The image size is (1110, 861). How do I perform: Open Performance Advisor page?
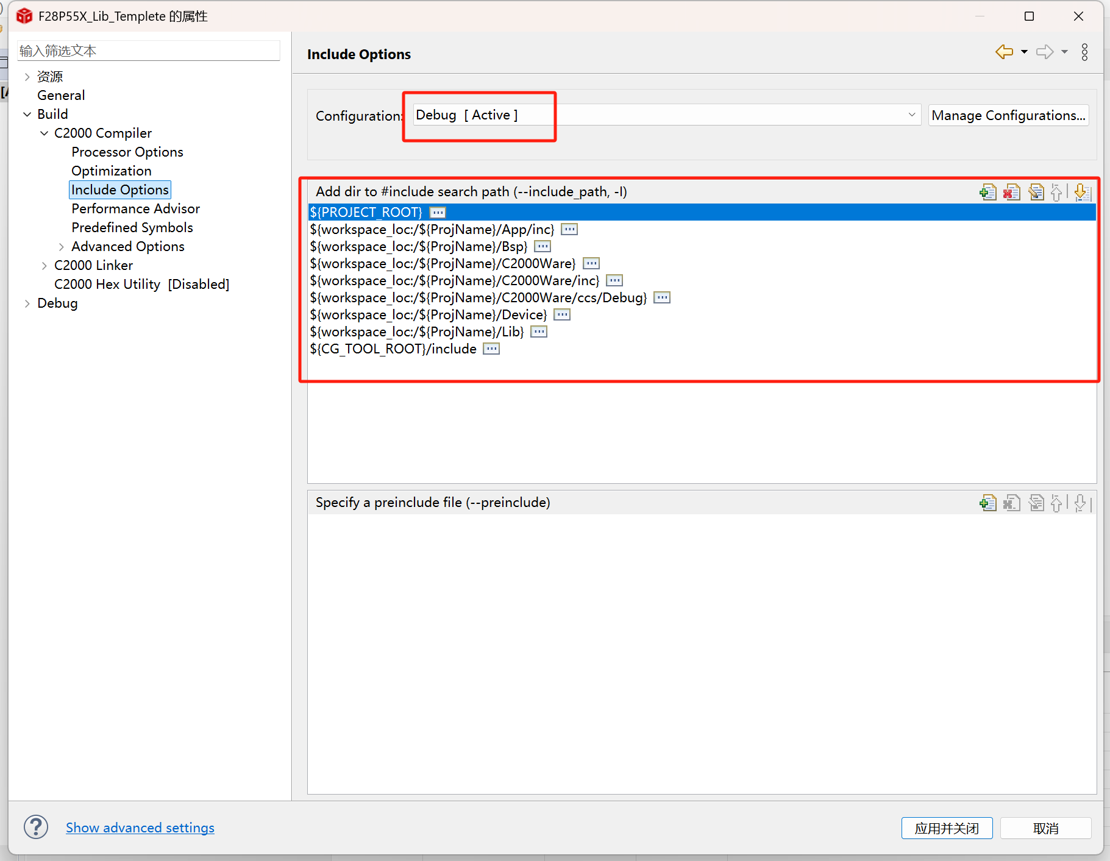(135, 209)
